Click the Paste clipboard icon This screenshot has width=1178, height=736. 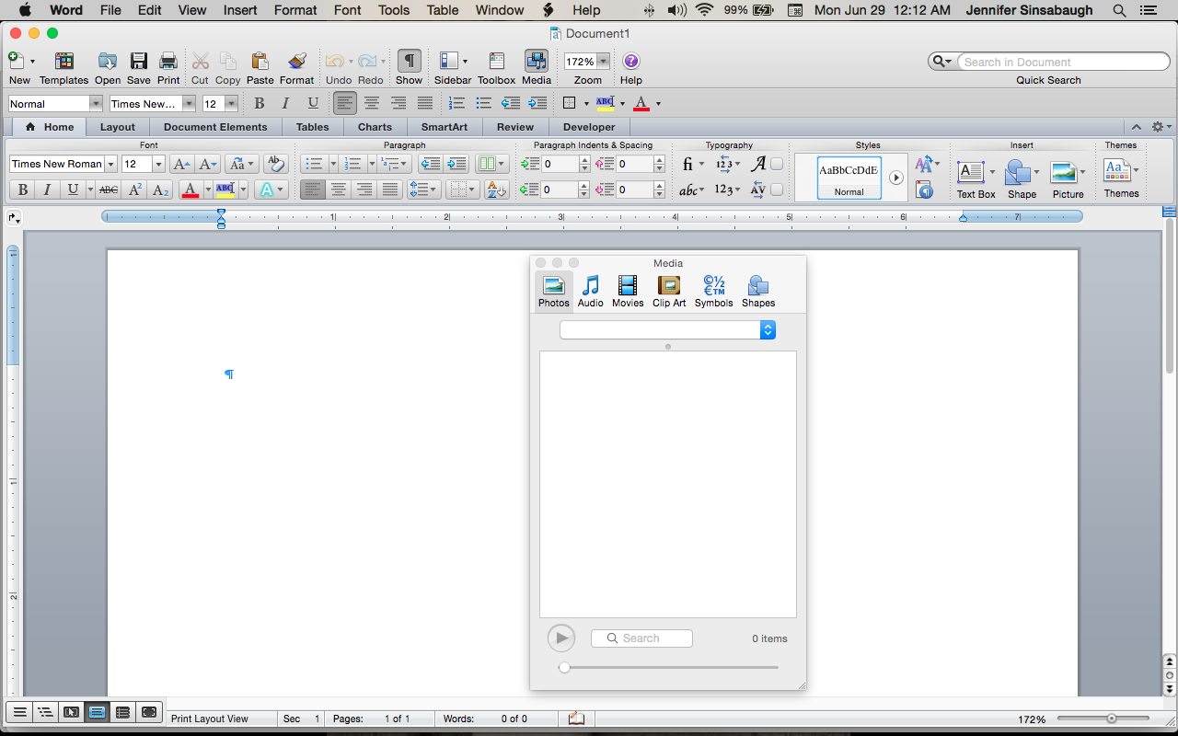tap(260, 62)
